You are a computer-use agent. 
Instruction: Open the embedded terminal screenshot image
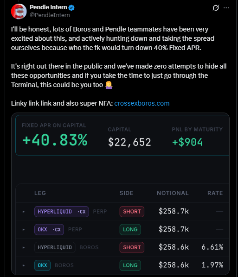click(x=120, y=194)
